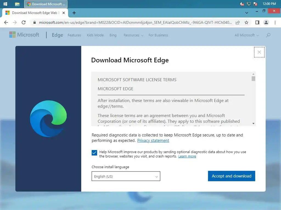Viewport: 281px width, 210px height.
Task: Click the Action Center flag tray icon
Action: tap(255, 4)
